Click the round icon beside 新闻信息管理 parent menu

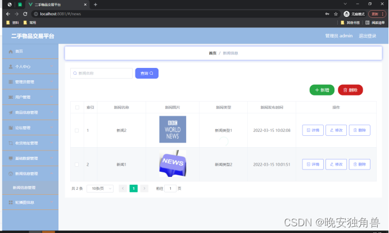tap(11, 173)
